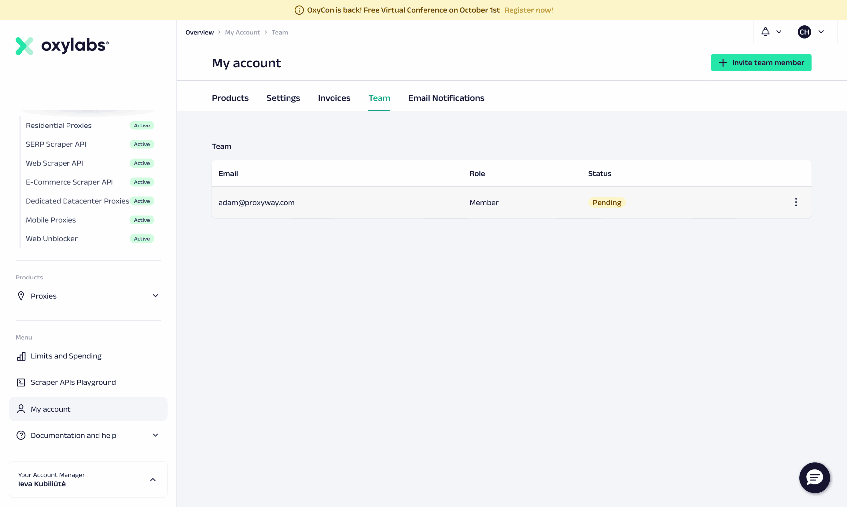This screenshot has height=507, width=847.
Task: Select the Team tab
Action: point(379,98)
